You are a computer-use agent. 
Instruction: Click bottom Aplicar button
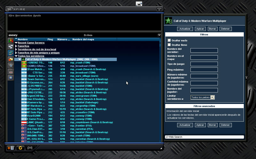click(x=200, y=125)
